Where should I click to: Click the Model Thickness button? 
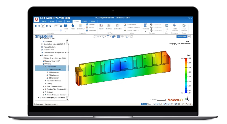coord(175,27)
